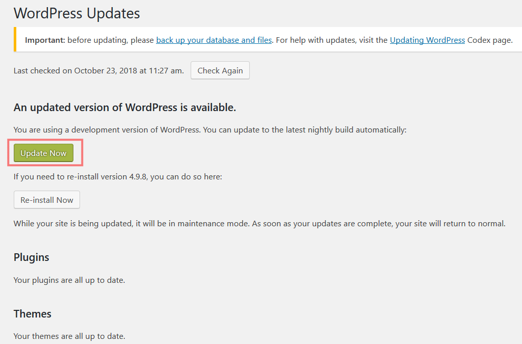Viewport: 522px width, 344px height.
Task: Open the Updating WordPress Codex link
Action: pos(427,40)
